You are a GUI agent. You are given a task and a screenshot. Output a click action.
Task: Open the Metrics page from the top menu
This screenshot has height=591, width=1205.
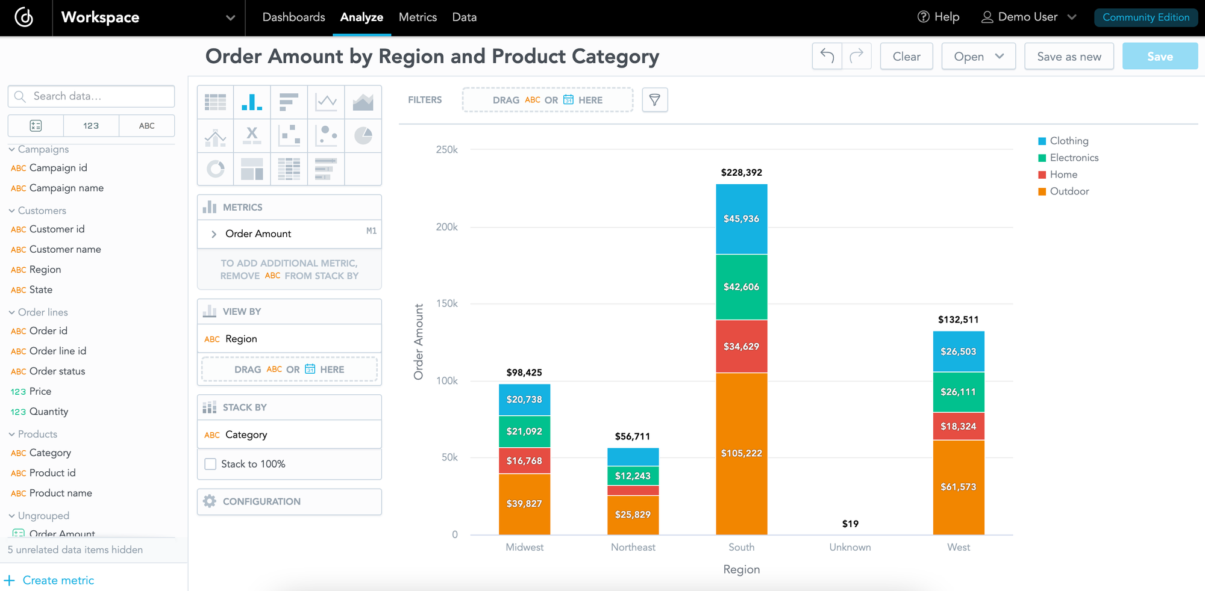tap(418, 17)
